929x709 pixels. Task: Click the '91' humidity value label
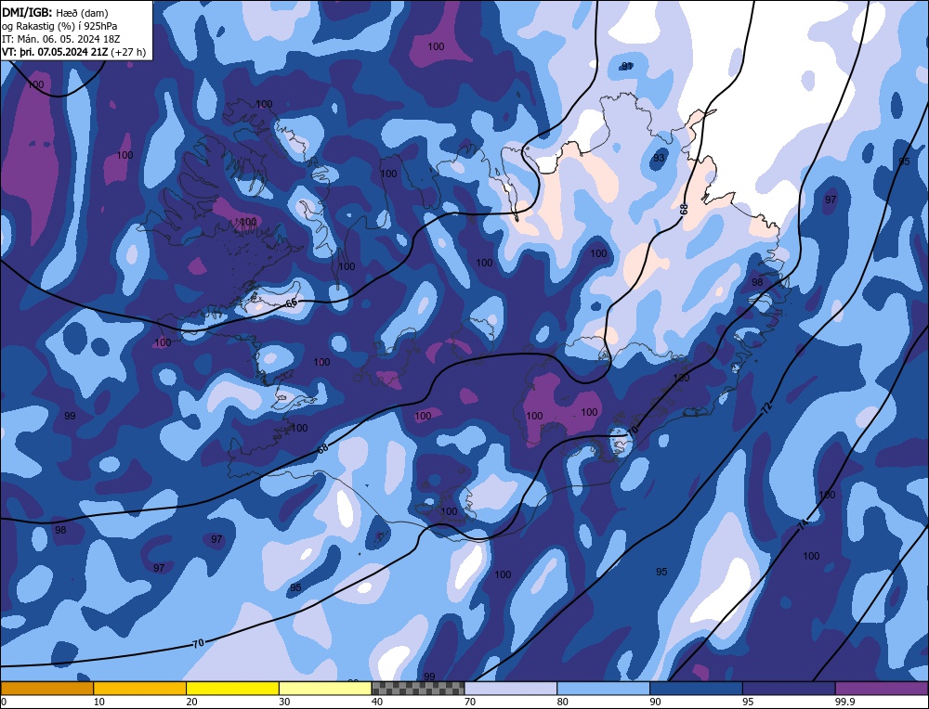tap(627, 66)
